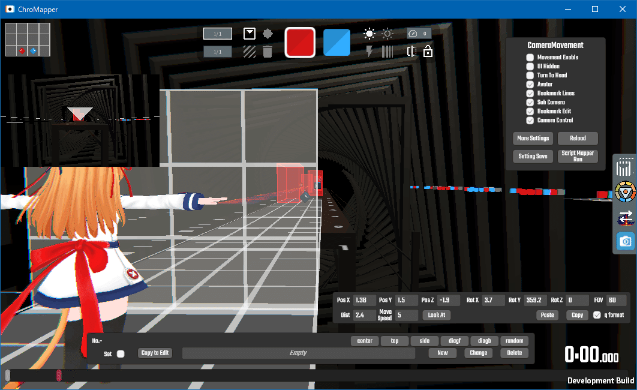Edit the Rot X value field
This screenshot has width=637, height=390.
pos(494,300)
